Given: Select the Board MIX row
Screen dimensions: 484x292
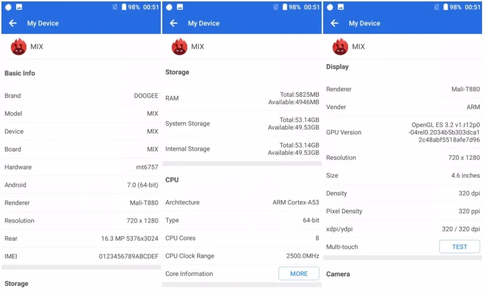Looking at the screenshot, I should coord(81,149).
